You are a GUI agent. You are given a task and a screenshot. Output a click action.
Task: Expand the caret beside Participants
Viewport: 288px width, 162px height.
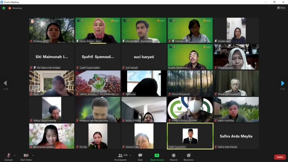[x=130, y=155]
